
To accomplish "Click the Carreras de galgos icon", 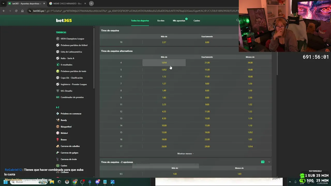I will tap(58, 153).
